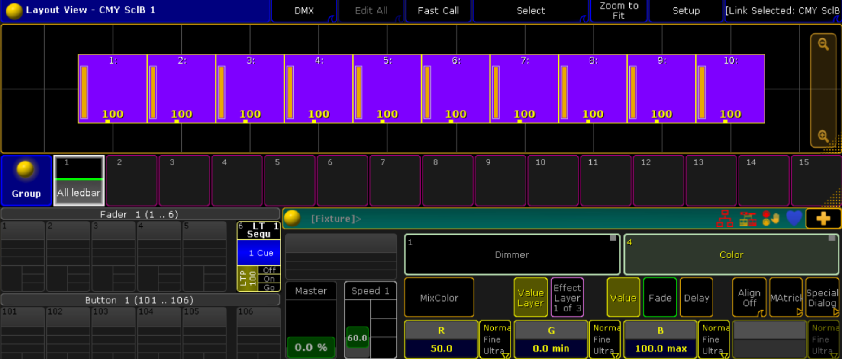The width and height of the screenshot is (842, 359).
Task: Click the B encoder value 100.0 max
Action: [660, 348]
